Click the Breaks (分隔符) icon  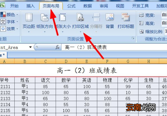pyautogui.click(x=96, y=17)
